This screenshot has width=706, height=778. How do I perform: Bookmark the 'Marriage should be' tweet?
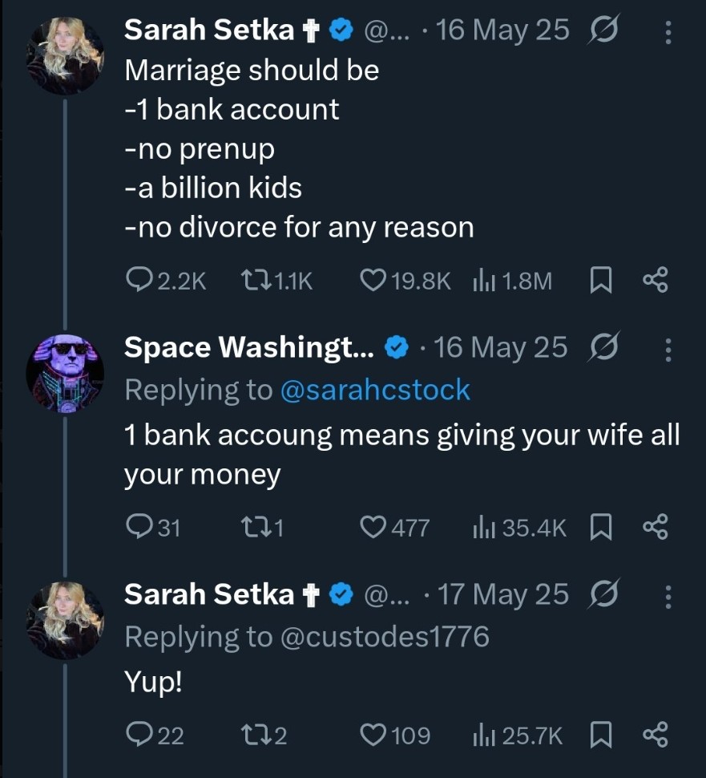click(601, 280)
